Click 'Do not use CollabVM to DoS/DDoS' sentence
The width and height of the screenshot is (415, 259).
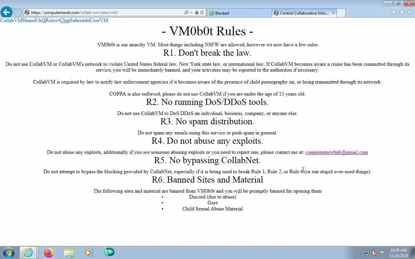207,113
